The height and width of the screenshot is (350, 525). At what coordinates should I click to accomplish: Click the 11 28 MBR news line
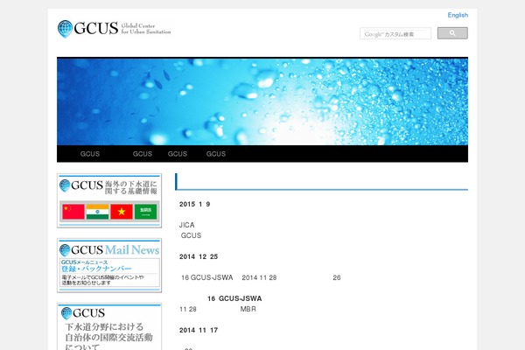coord(218,309)
